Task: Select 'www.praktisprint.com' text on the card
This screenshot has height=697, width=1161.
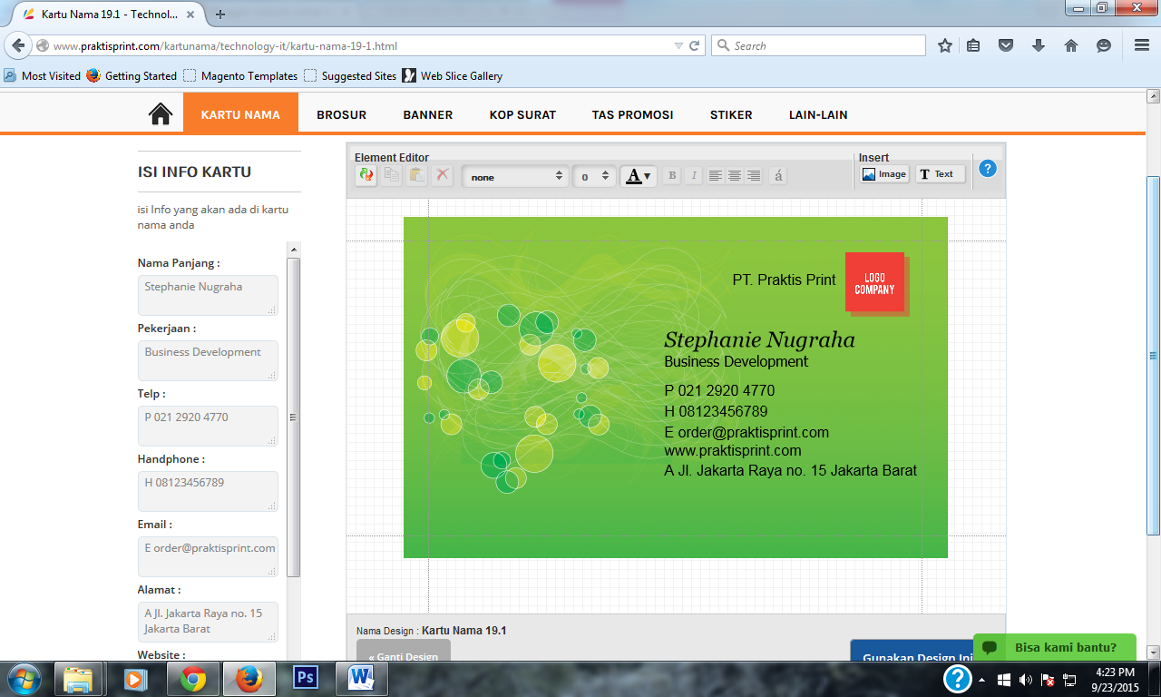Action: [x=733, y=450]
